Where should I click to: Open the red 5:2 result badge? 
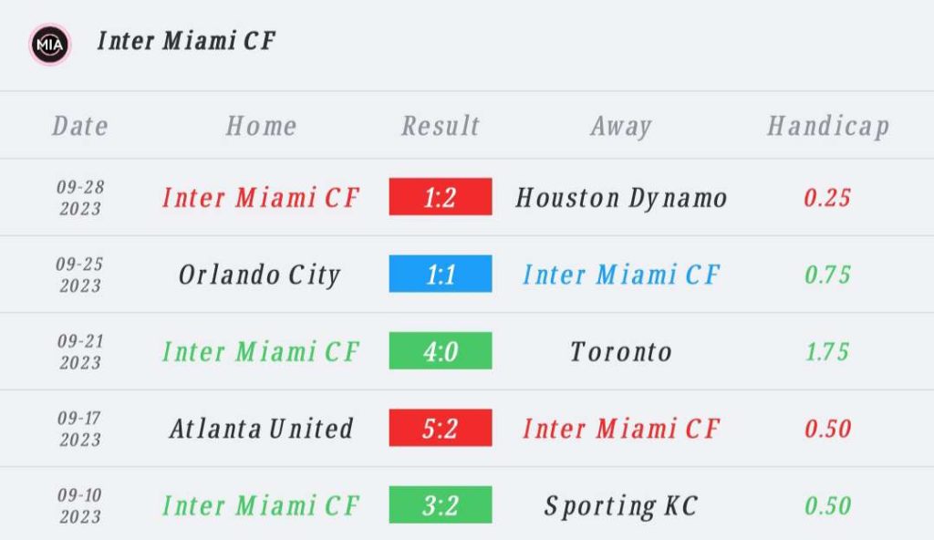pyautogui.click(x=441, y=428)
